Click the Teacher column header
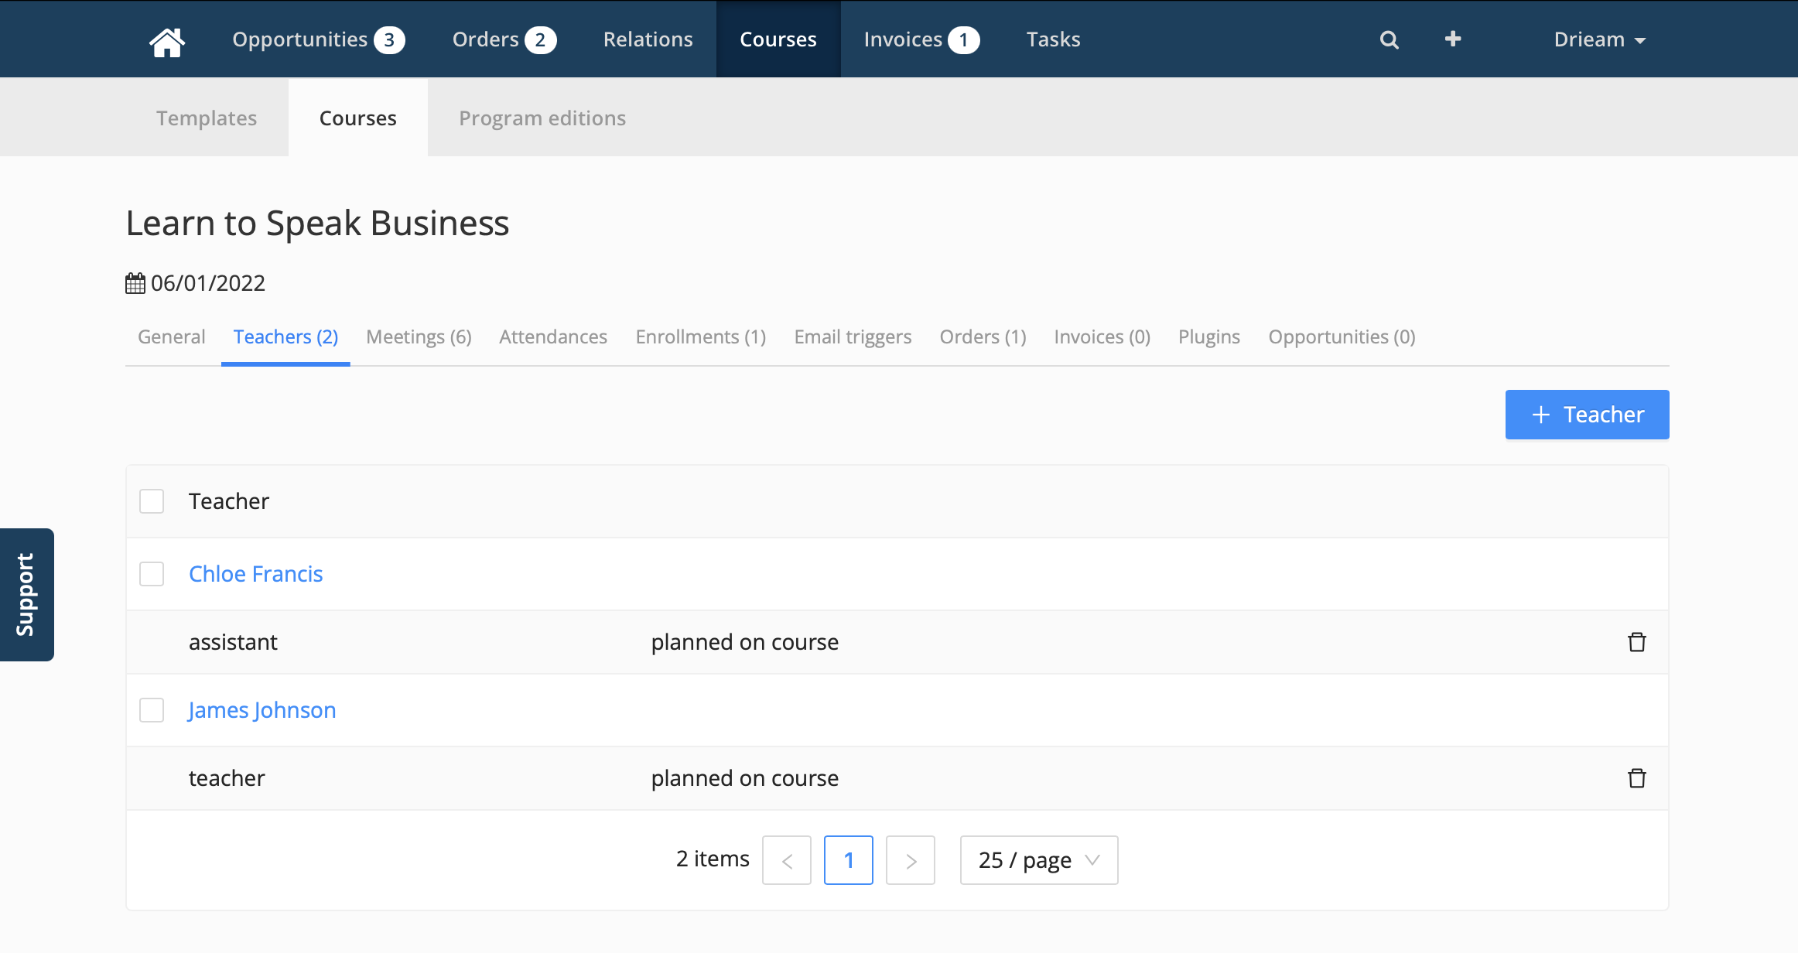This screenshot has width=1798, height=953. [x=229, y=501]
